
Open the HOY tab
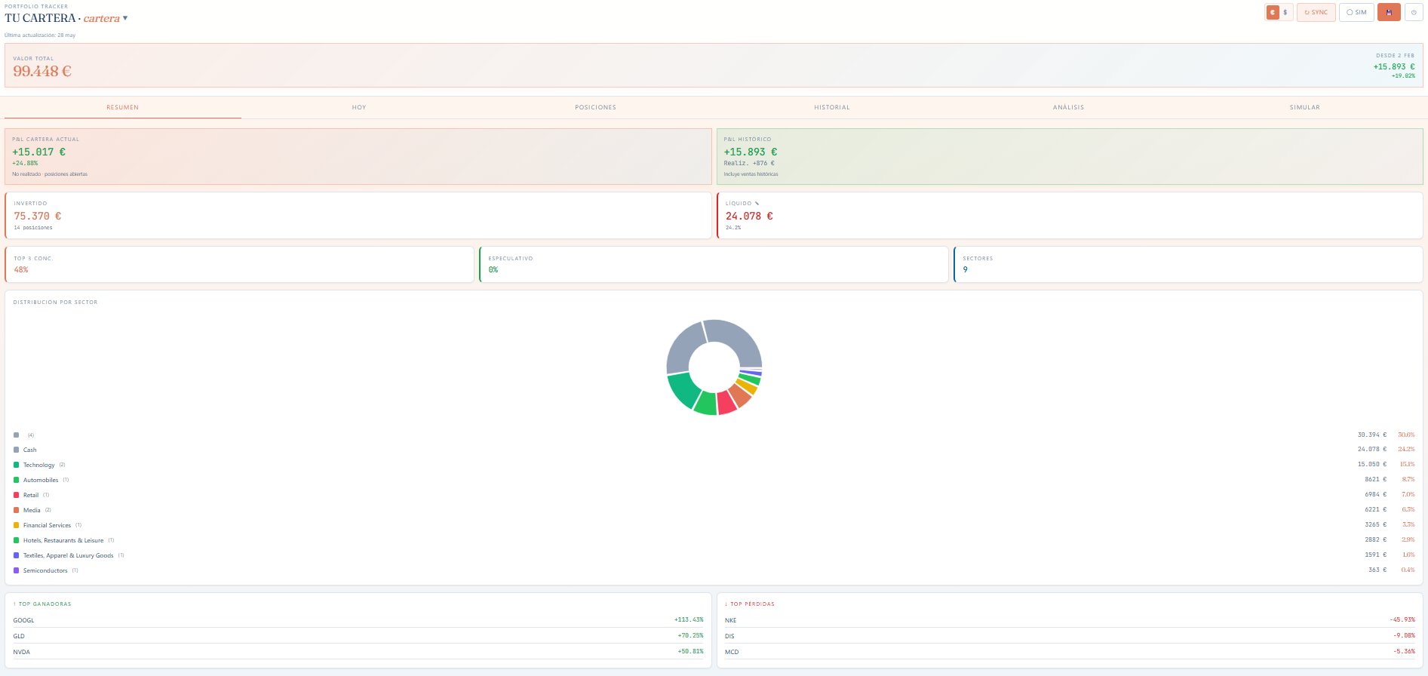[x=359, y=107]
